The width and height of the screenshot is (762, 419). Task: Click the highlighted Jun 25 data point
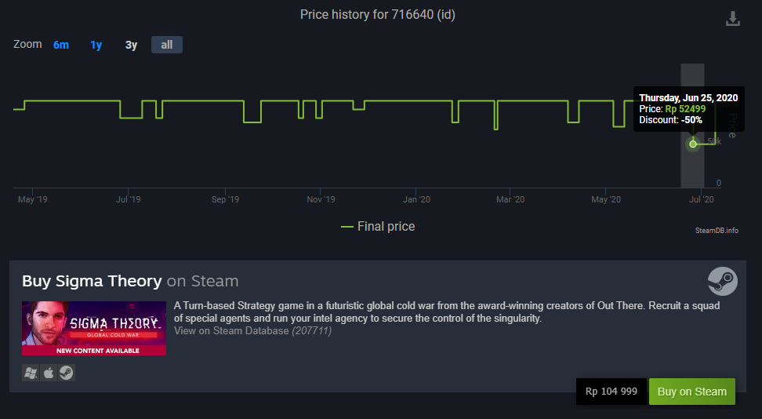[693, 144]
